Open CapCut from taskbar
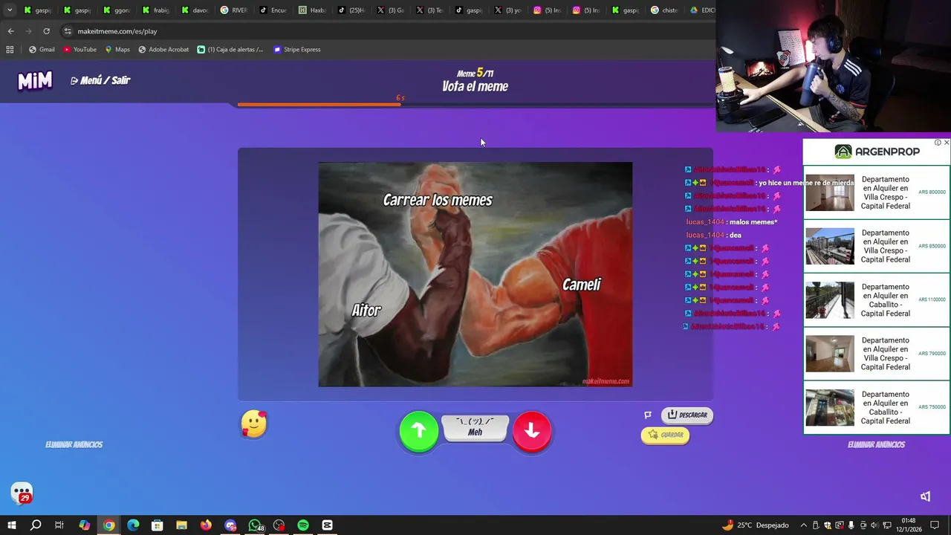The image size is (951, 535). [327, 525]
